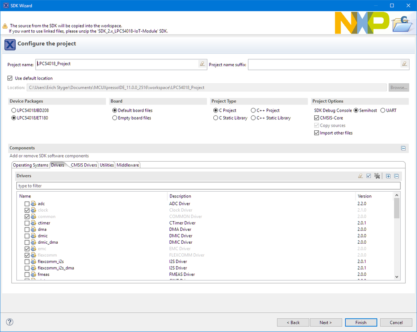417x332 pixels.
Task: Expand all items in the Drivers tree
Action: pos(388,176)
